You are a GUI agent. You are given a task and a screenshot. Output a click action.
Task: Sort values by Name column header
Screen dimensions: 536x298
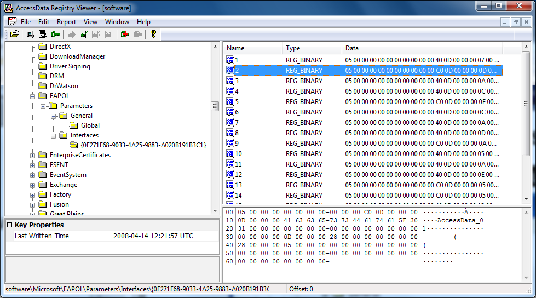(252, 48)
